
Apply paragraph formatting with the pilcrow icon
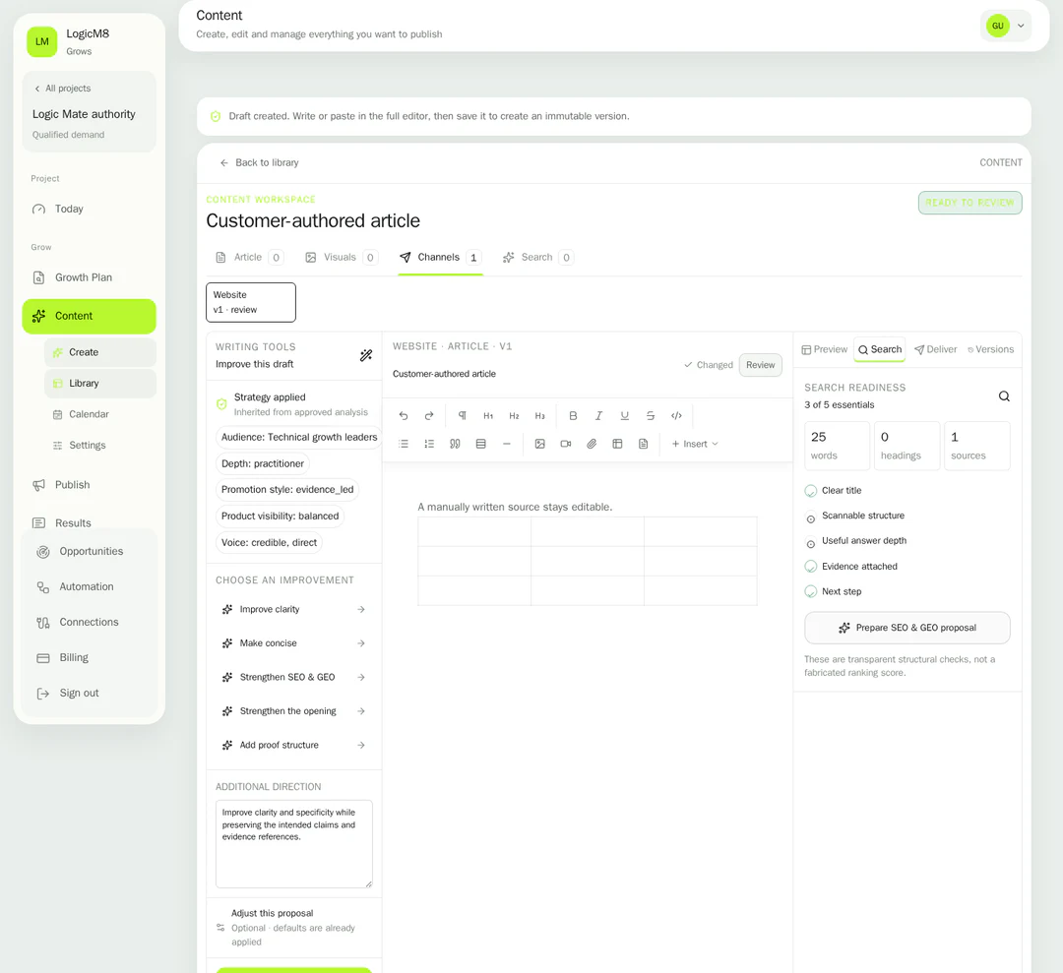coord(463,416)
